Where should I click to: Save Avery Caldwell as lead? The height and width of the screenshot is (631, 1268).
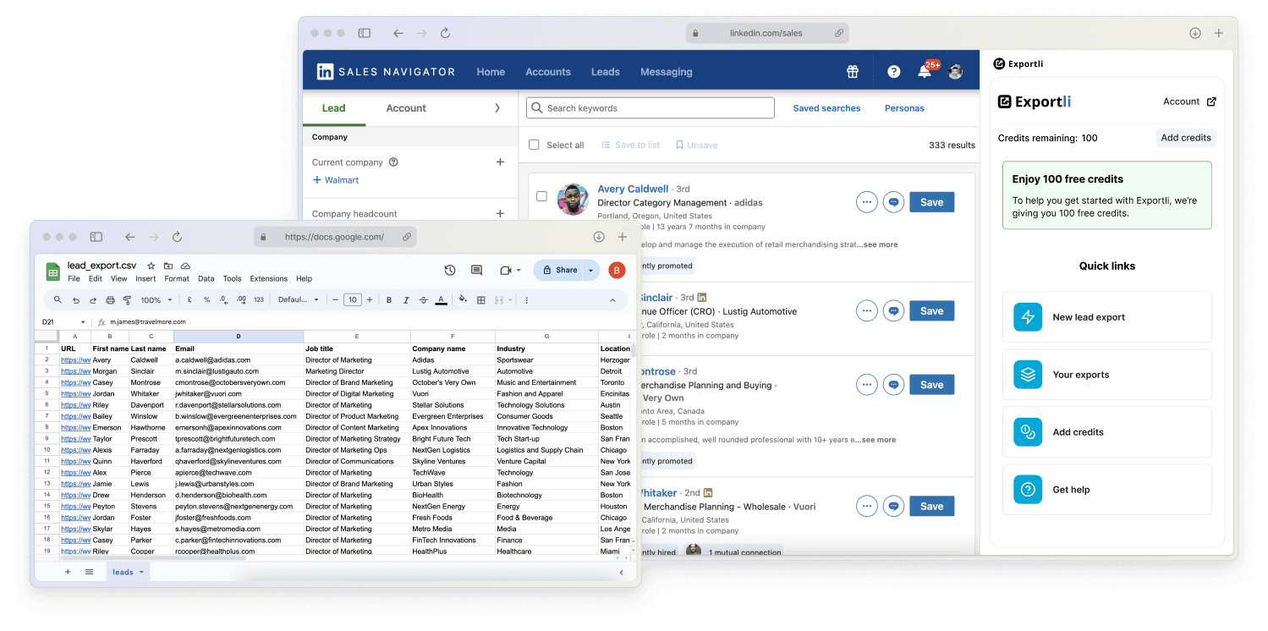[x=932, y=202]
